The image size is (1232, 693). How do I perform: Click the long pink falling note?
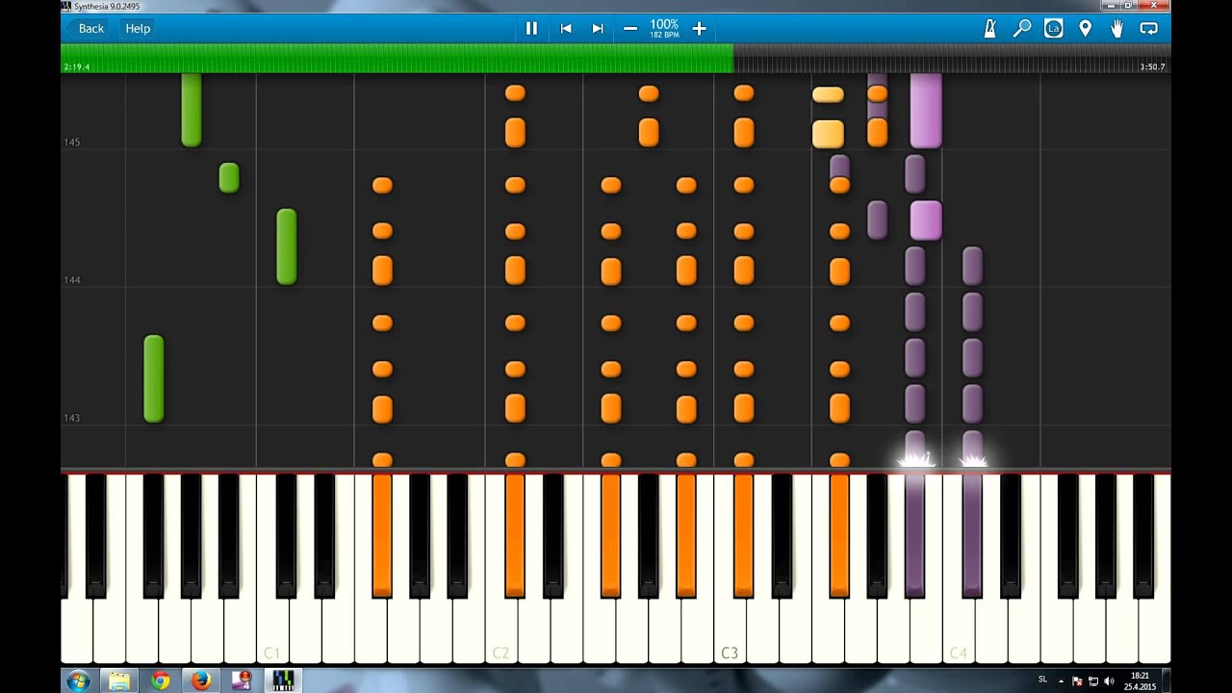pos(926,111)
